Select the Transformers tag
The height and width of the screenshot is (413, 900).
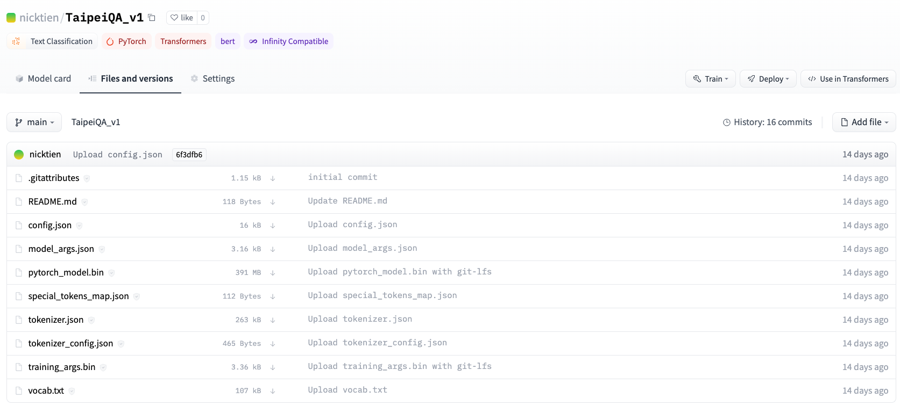183,41
